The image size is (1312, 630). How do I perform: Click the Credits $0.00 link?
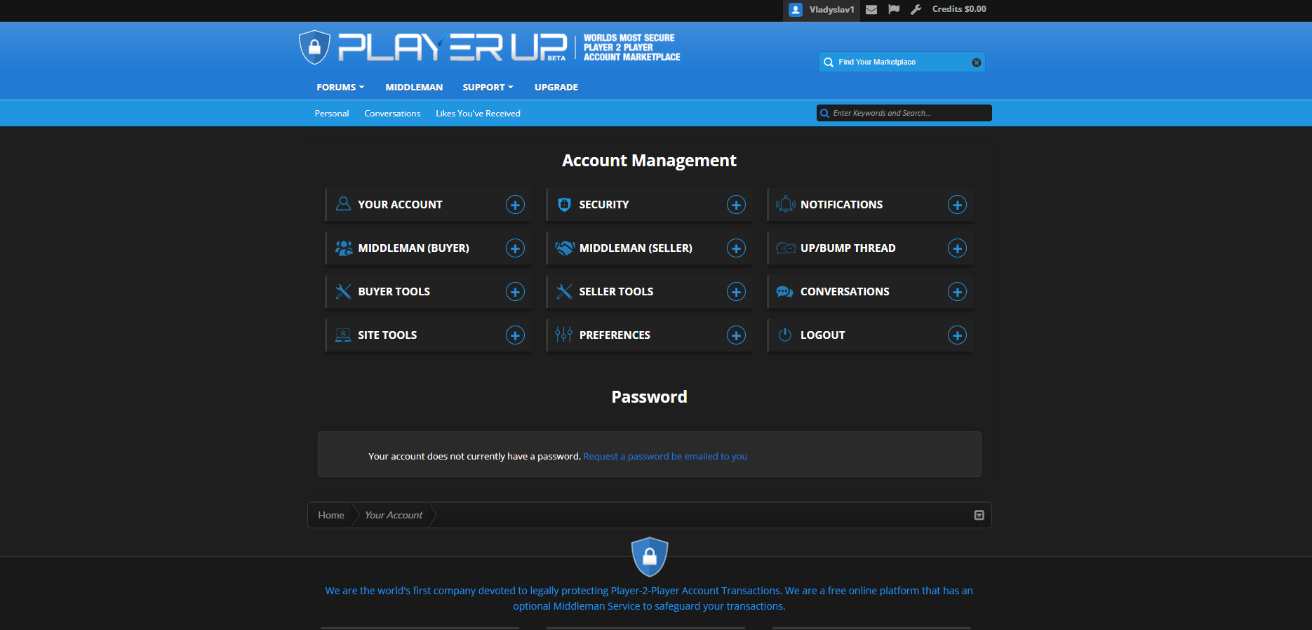pyautogui.click(x=959, y=9)
